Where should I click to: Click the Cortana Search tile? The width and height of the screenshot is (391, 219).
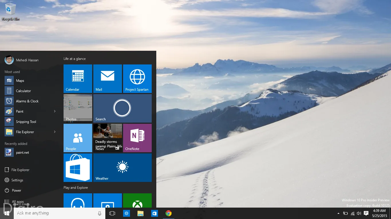pyautogui.click(x=123, y=108)
